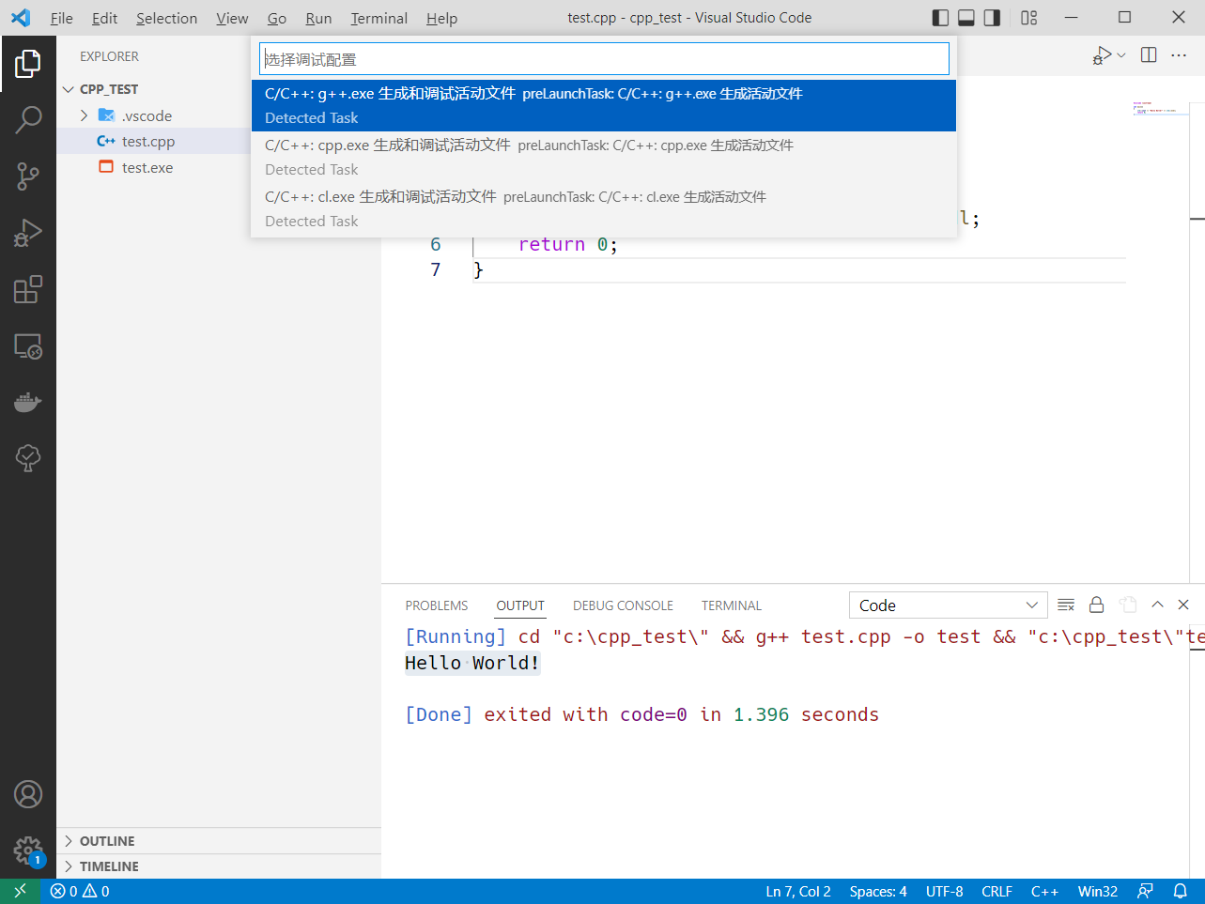Click Spaces: 4 indentation setting
The width and height of the screenshot is (1205, 904).
(x=878, y=892)
